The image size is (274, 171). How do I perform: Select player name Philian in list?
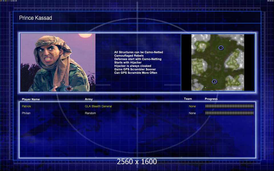[26, 113]
